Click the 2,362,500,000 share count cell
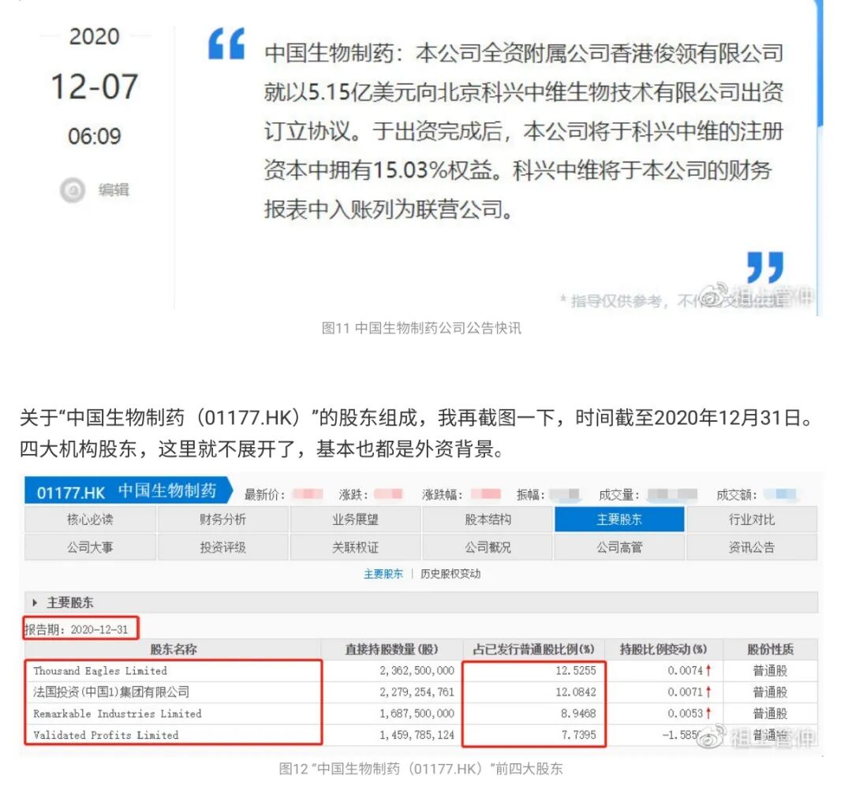Screen dimensions: 852x790 pos(417,670)
